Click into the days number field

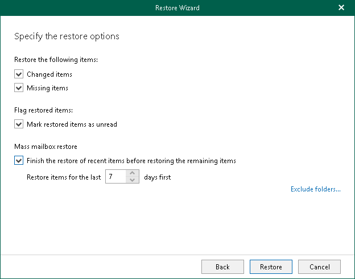coord(116,177)
